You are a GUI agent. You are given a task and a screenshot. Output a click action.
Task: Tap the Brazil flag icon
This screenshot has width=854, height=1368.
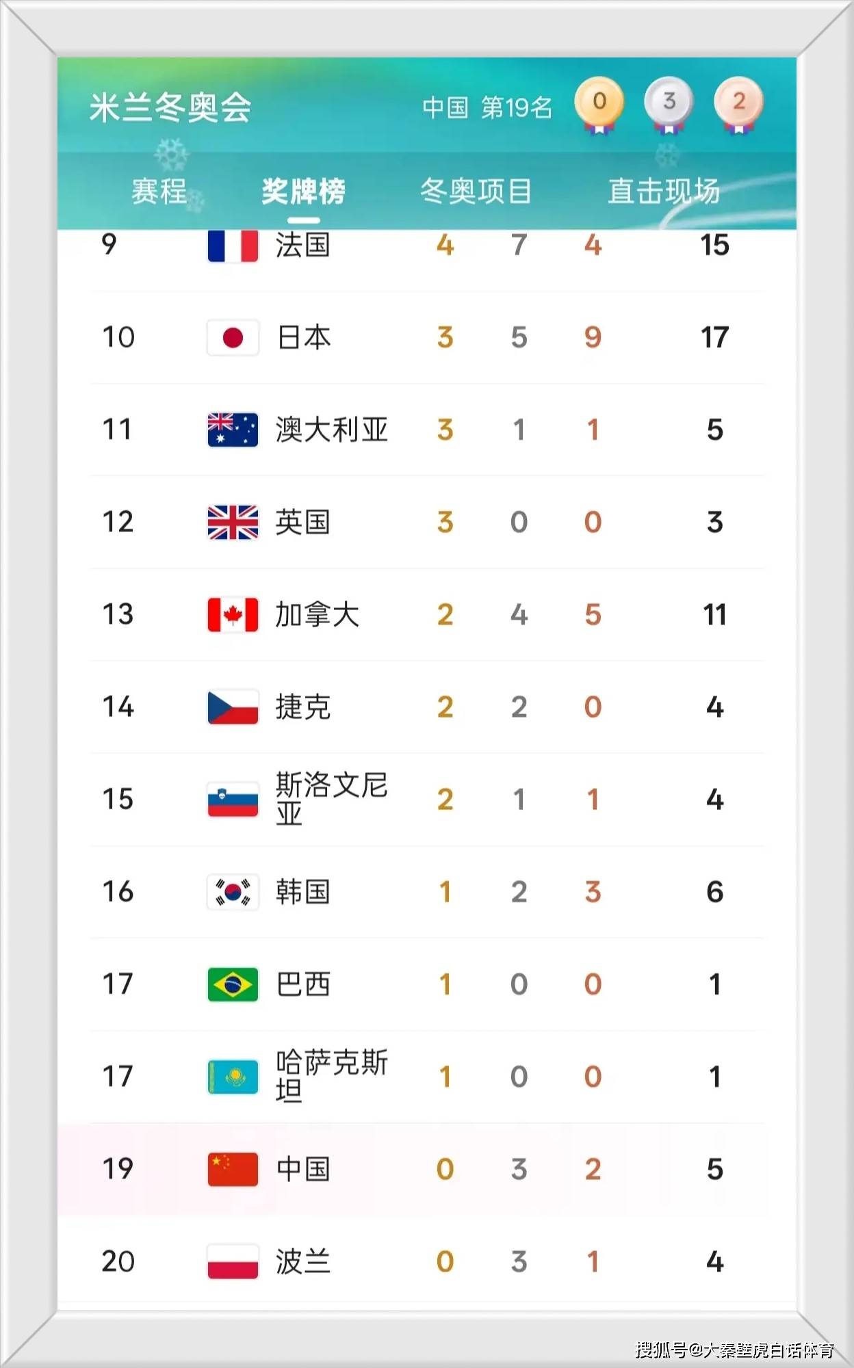[233, 984]
